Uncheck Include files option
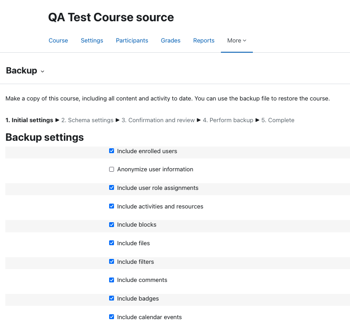 pyautogui.click(x=112, y=243)
